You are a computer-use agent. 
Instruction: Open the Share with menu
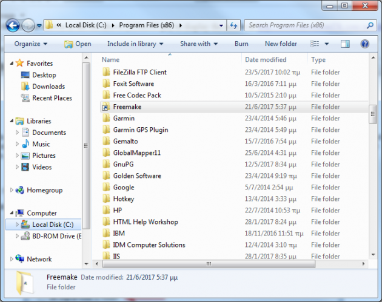pos(199,44)
